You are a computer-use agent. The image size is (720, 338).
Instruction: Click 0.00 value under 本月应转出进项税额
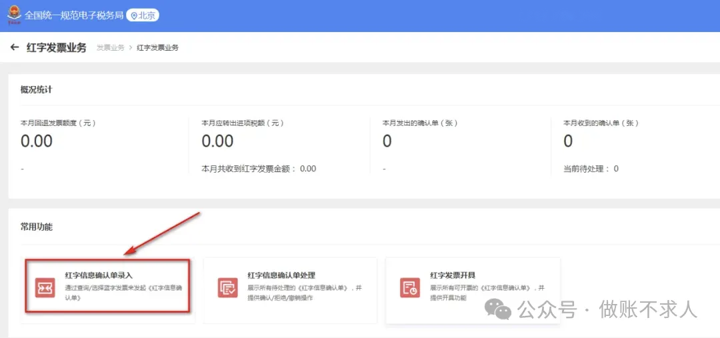[x=217, y=141]
